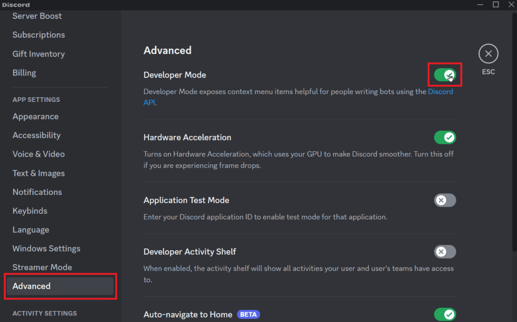Open Windows Settings section
This screenshot has width=517, height=322.
coord(46,248)
